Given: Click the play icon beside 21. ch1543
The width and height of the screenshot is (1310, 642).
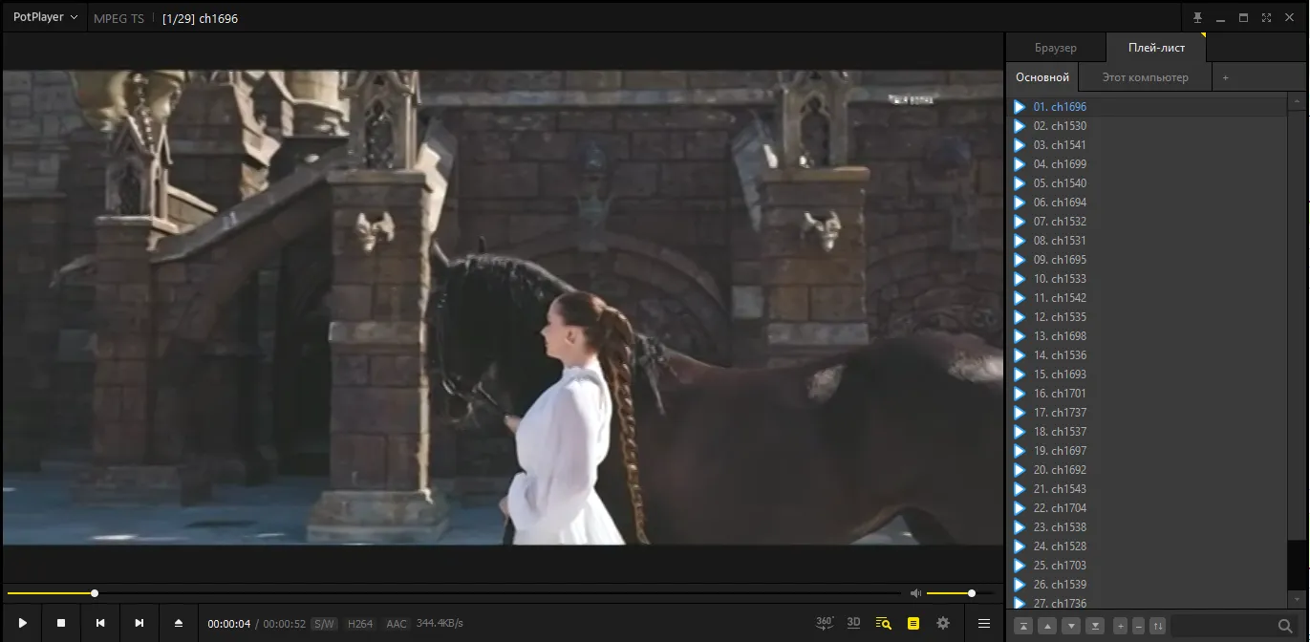Looking at the screenshot, I should [x=1020, y=489].
